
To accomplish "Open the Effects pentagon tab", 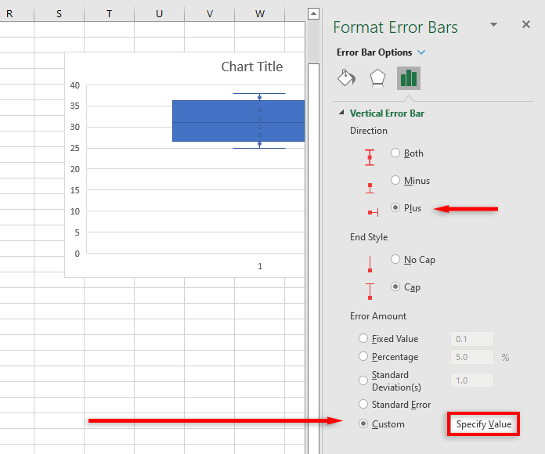I will (377, 77).
